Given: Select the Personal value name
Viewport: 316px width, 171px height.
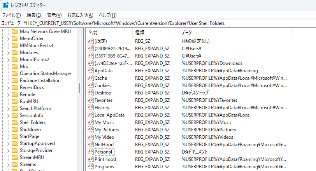Looking at the screenshot, I should (104, 152).
